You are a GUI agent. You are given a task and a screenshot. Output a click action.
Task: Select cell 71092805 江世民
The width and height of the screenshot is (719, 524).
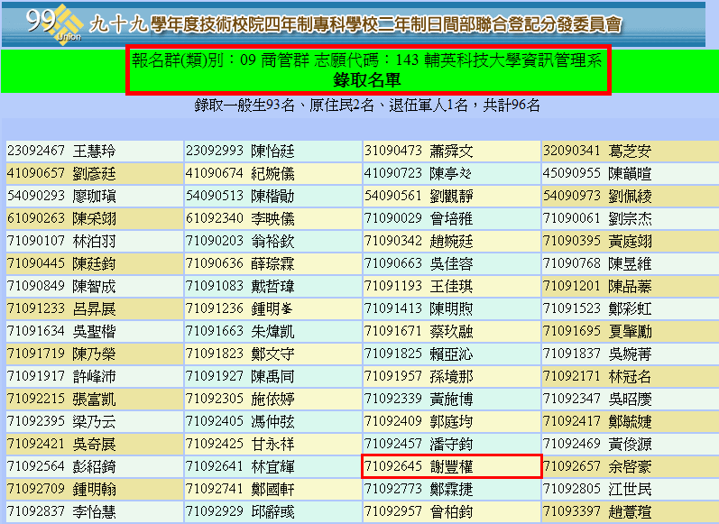(631, 489)
